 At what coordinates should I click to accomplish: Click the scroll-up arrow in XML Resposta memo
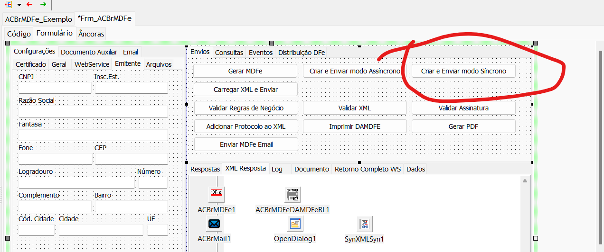[x=525, y=181]
